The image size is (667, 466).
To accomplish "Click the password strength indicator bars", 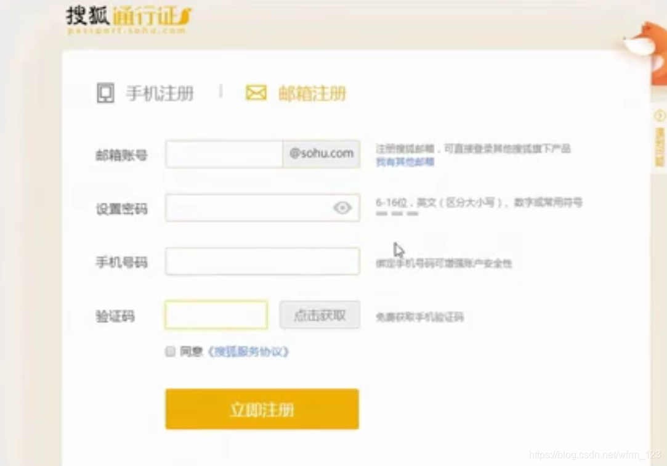I will pyautogui.click(x=397, y=214).
